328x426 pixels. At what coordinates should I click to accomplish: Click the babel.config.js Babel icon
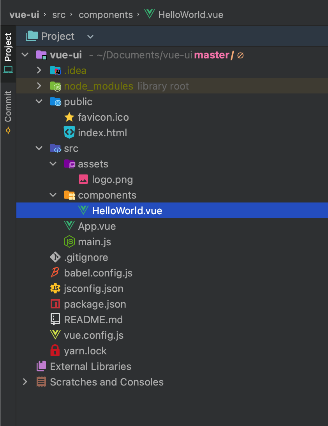click(x=55, y=273)
